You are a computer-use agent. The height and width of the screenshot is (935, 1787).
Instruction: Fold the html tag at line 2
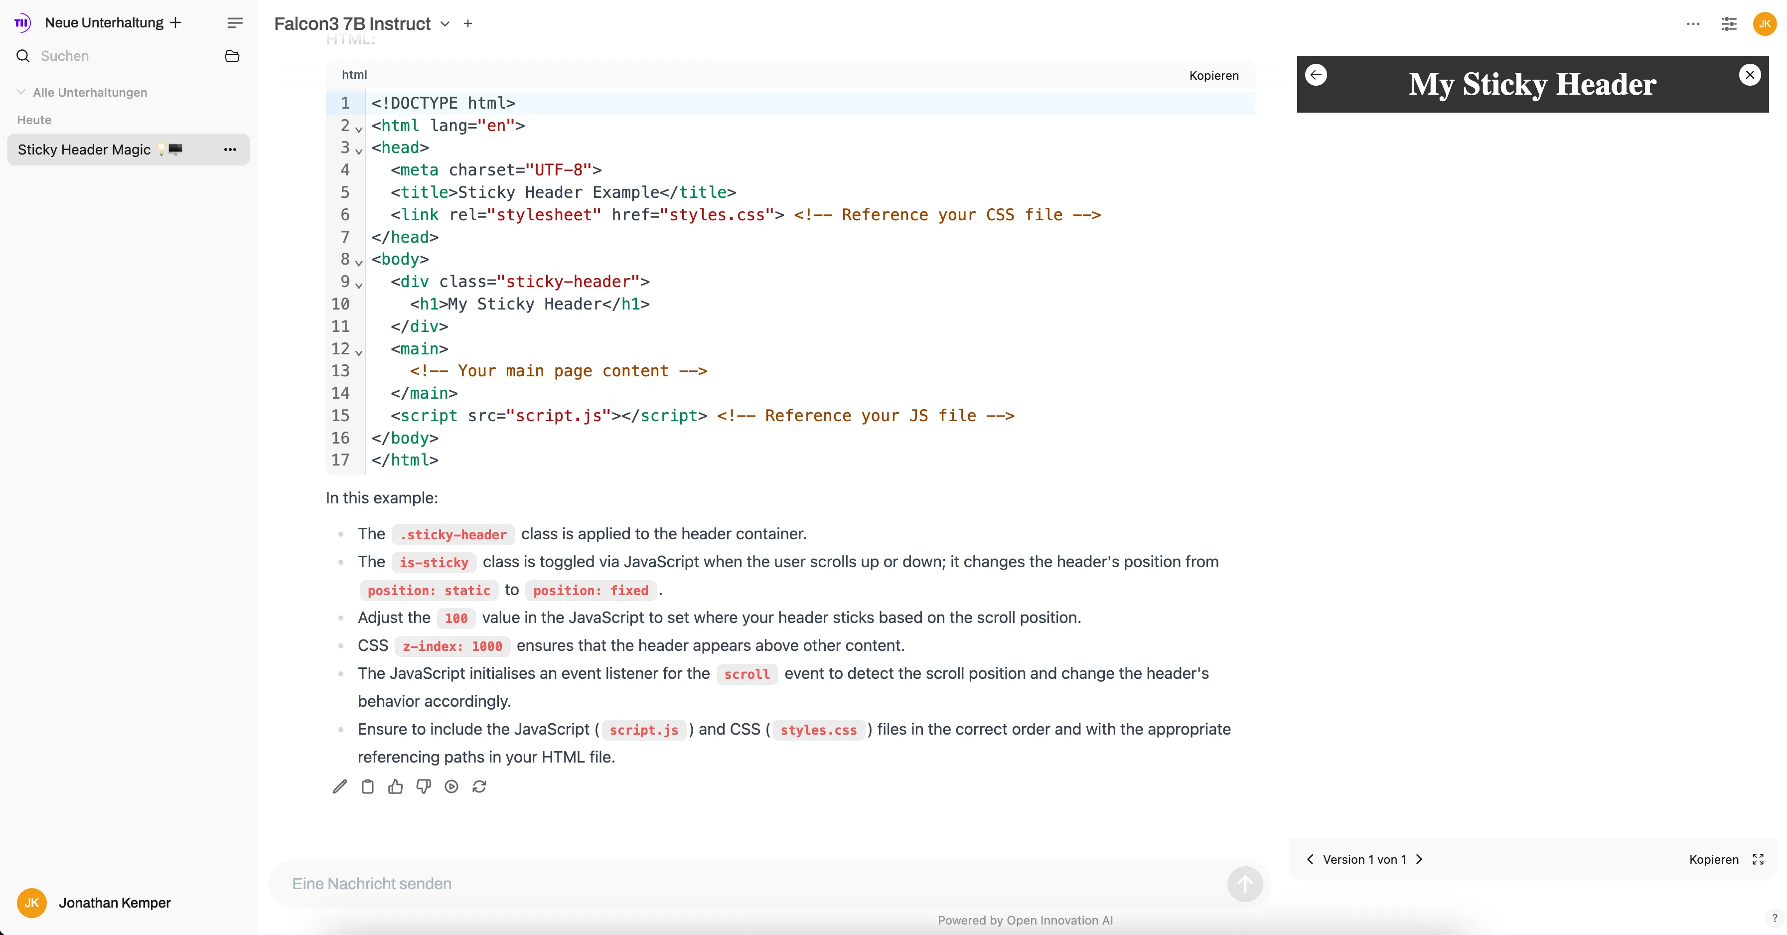[x=359, y=129]
